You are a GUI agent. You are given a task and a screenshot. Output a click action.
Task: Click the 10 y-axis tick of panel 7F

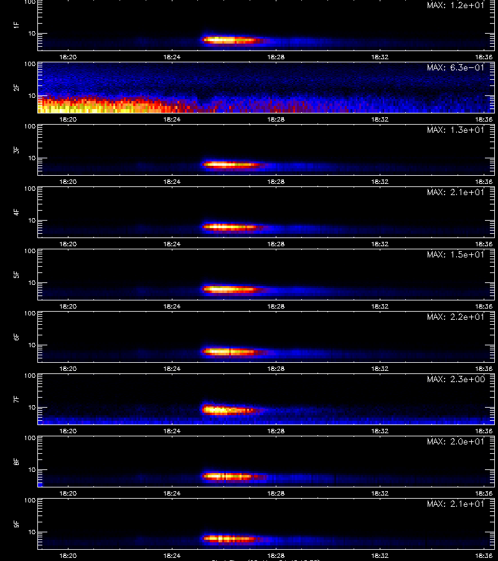(x=32, y=407)
